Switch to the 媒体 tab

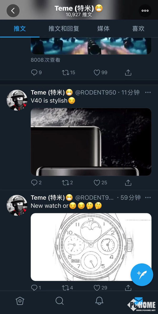103,28
